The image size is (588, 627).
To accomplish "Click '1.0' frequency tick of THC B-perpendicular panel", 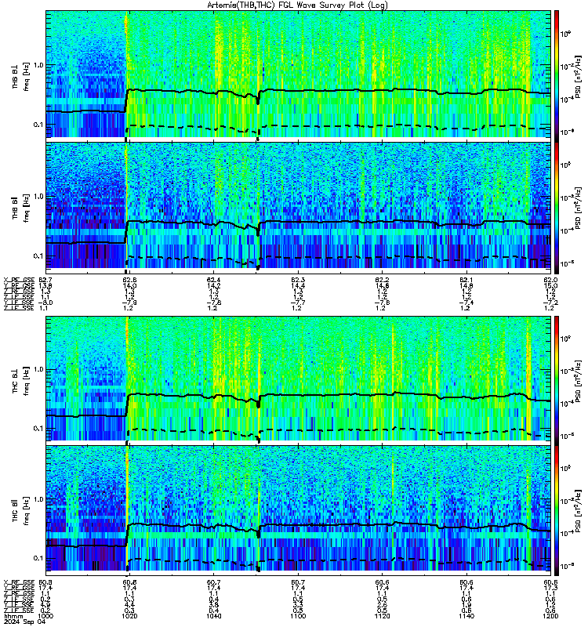I will click(x=38, y=369).
